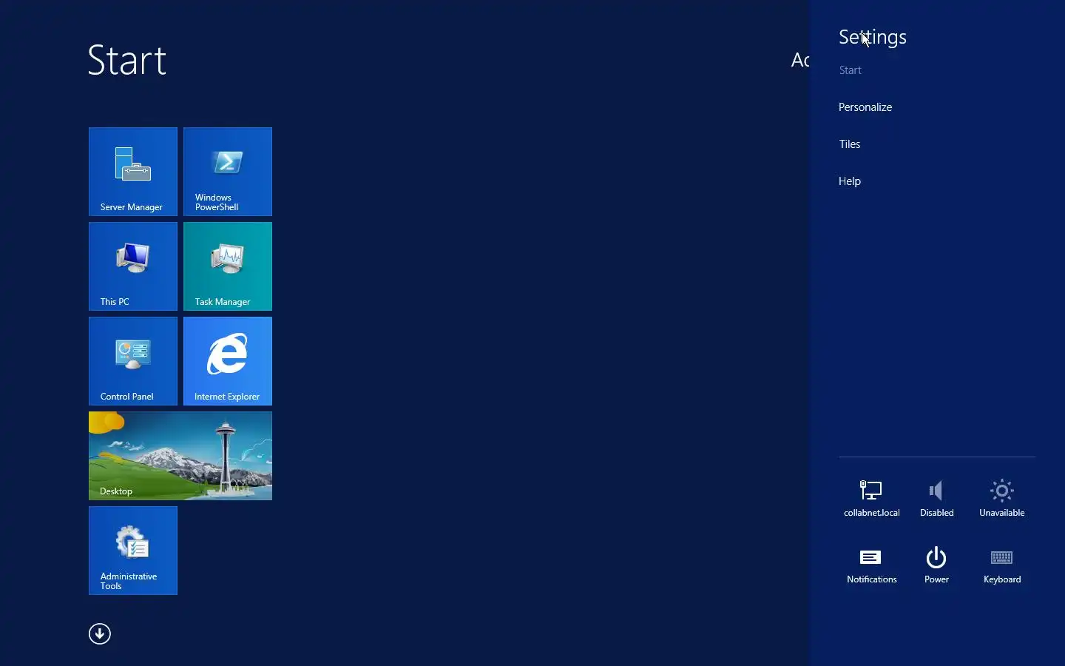1065x666 pixels.
Task: Open the Desktop tile
Action: pos(180,456)
